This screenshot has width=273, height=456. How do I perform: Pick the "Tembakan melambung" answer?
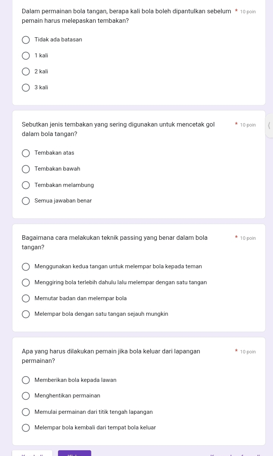point(26,185)
